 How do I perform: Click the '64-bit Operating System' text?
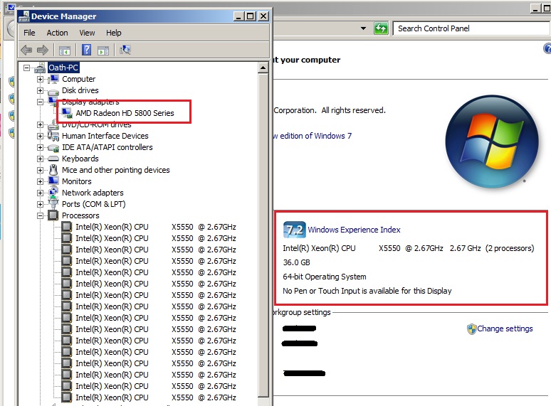(x=325, y=277)
